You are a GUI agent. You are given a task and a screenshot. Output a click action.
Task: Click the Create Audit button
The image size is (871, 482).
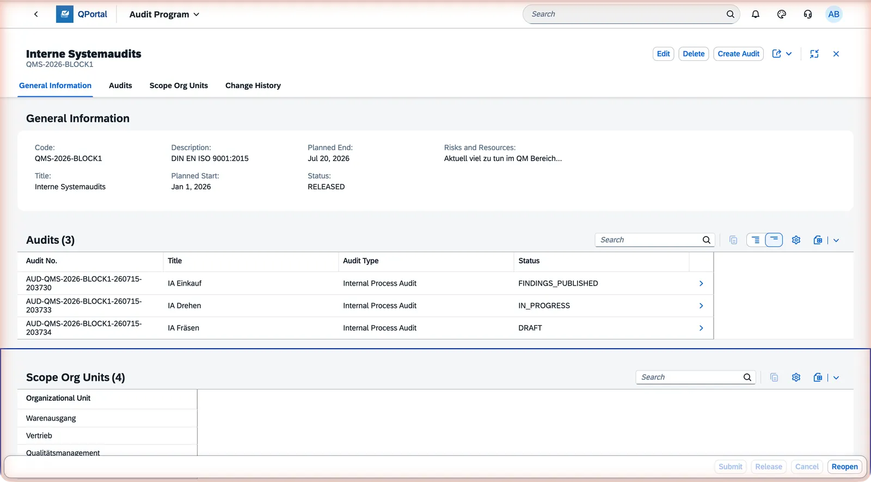click(738, 54)
